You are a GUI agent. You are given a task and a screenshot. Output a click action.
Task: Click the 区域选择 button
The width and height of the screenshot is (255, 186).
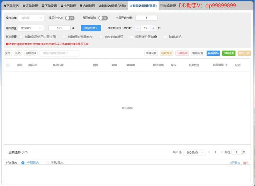[31, 53]
